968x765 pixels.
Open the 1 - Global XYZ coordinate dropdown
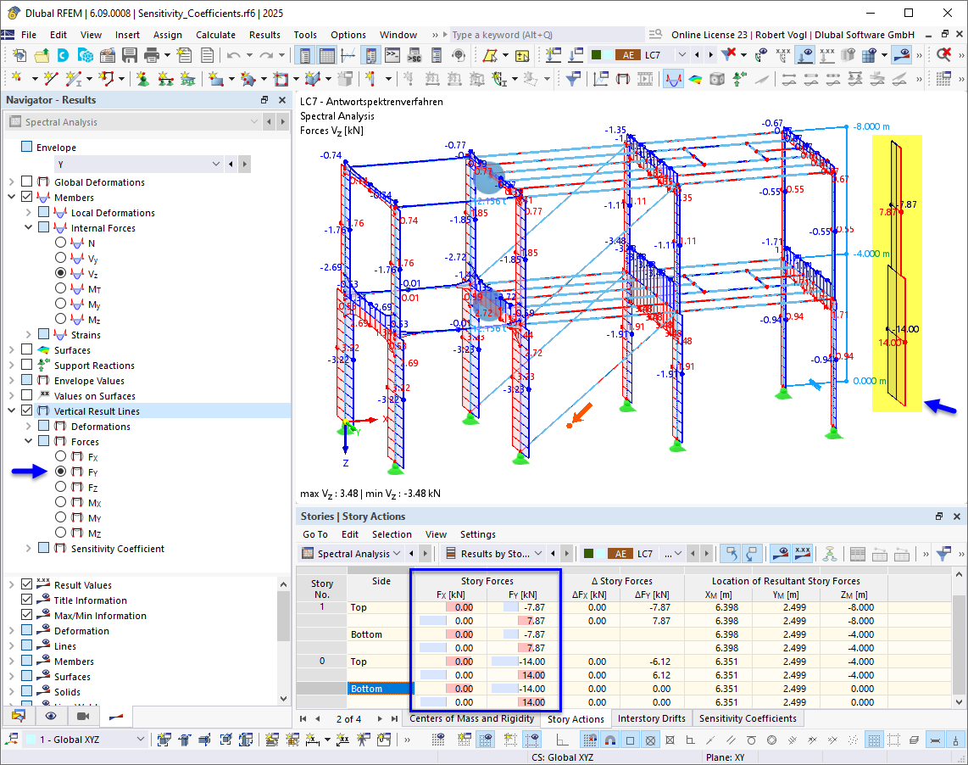tap(141, 740)
